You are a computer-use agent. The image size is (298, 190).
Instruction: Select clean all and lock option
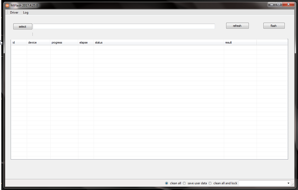(x=210, y=183)
